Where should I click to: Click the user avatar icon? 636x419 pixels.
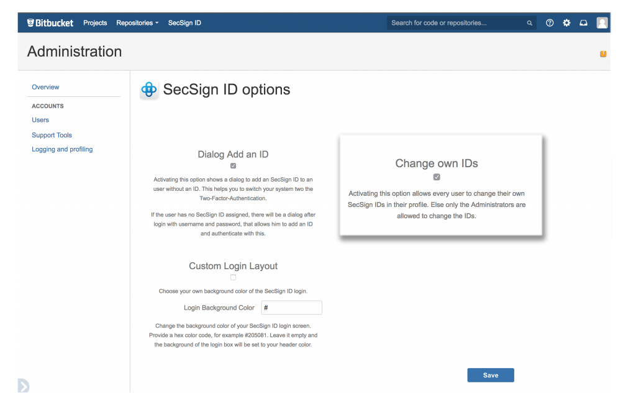pyautogui.click(x=601, y=22)
